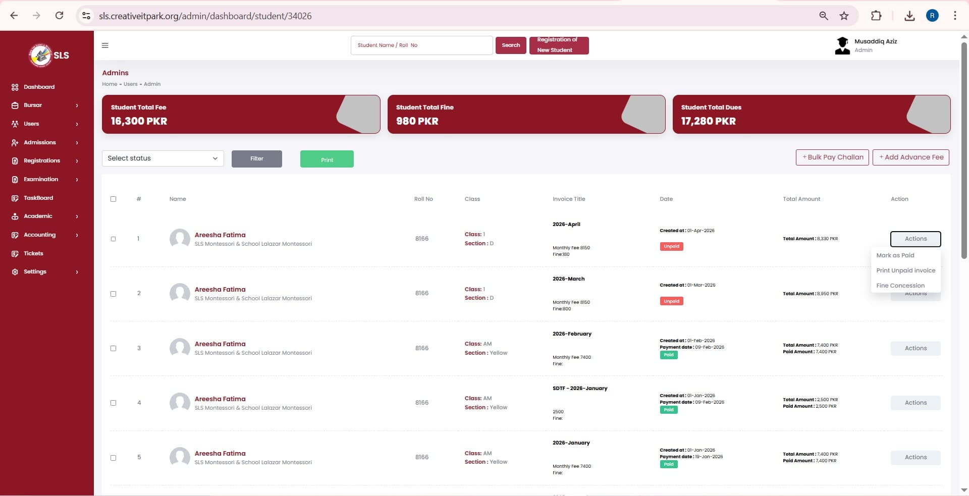Open the Select status dropdown
969x496 pixels.
pyautogui.click(x=163, y=158)
